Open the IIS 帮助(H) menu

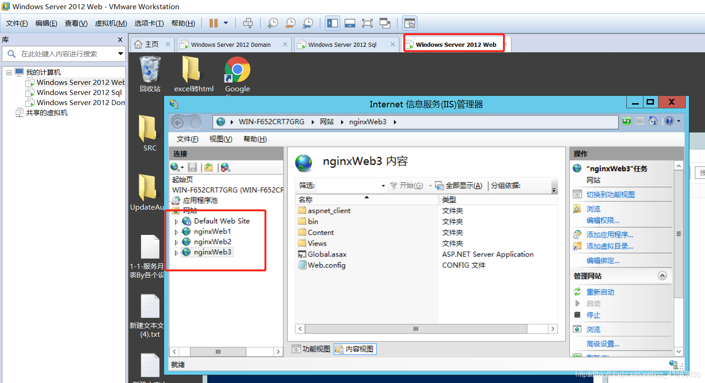pos(255,139)
